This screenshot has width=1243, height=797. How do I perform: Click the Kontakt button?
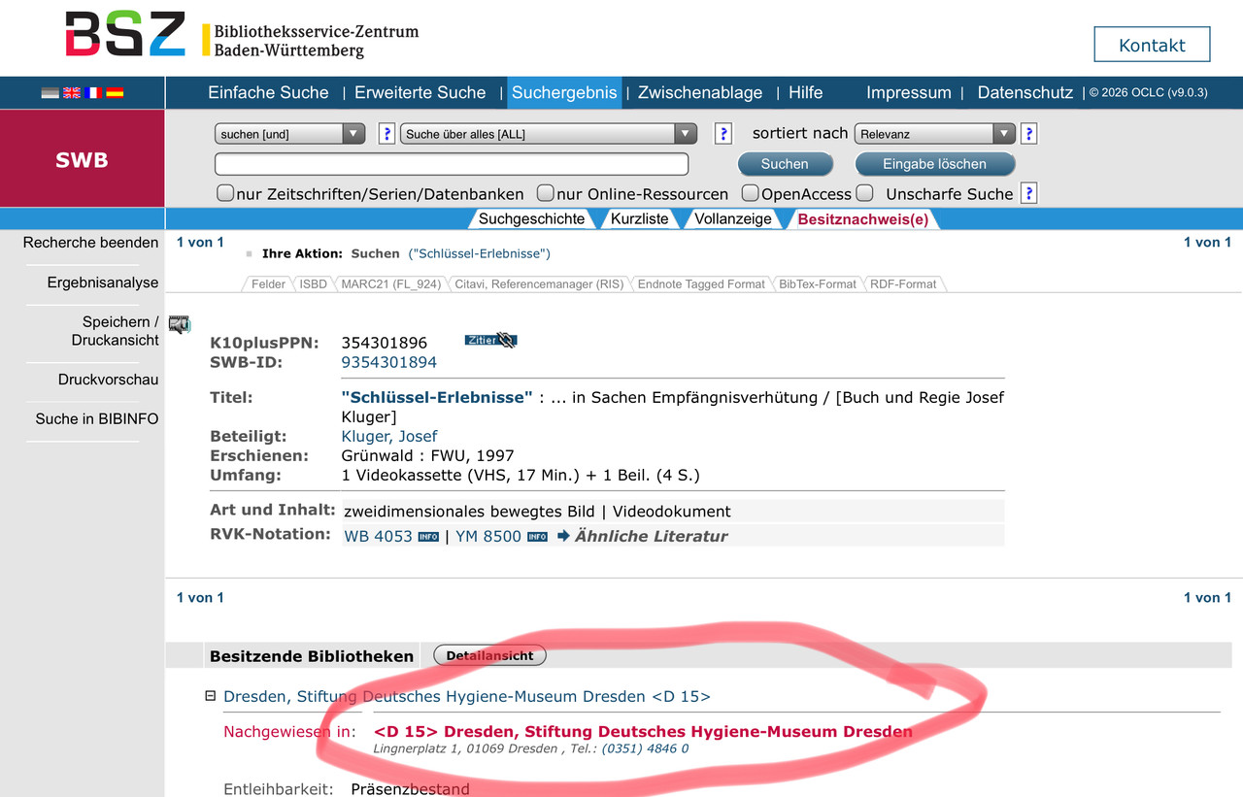pos(1152,45)
